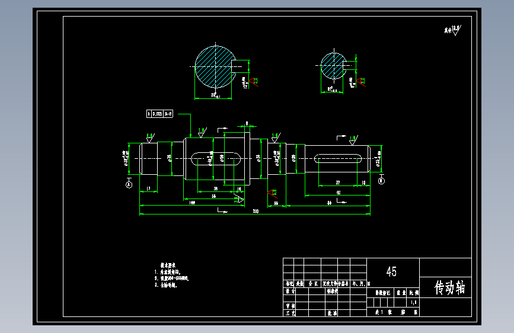Click the dimension value 58 below the left keyway

(x=214, y=196)
